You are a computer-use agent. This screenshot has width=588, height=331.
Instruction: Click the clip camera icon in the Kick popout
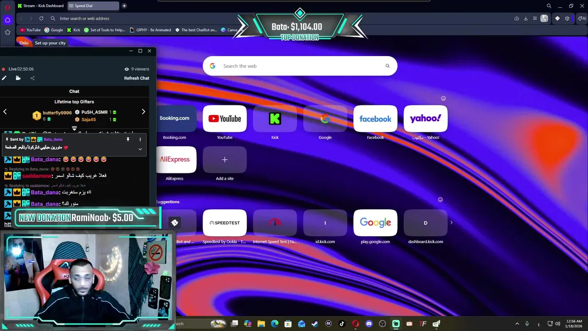pyautogui.click(x=18, y=78)
